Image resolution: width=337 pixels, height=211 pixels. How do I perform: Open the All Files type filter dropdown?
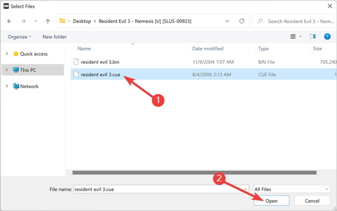tap(291, 189)
